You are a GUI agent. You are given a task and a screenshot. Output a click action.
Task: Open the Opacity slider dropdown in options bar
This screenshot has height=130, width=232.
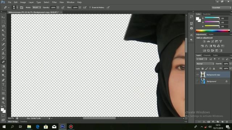point(58,8)
